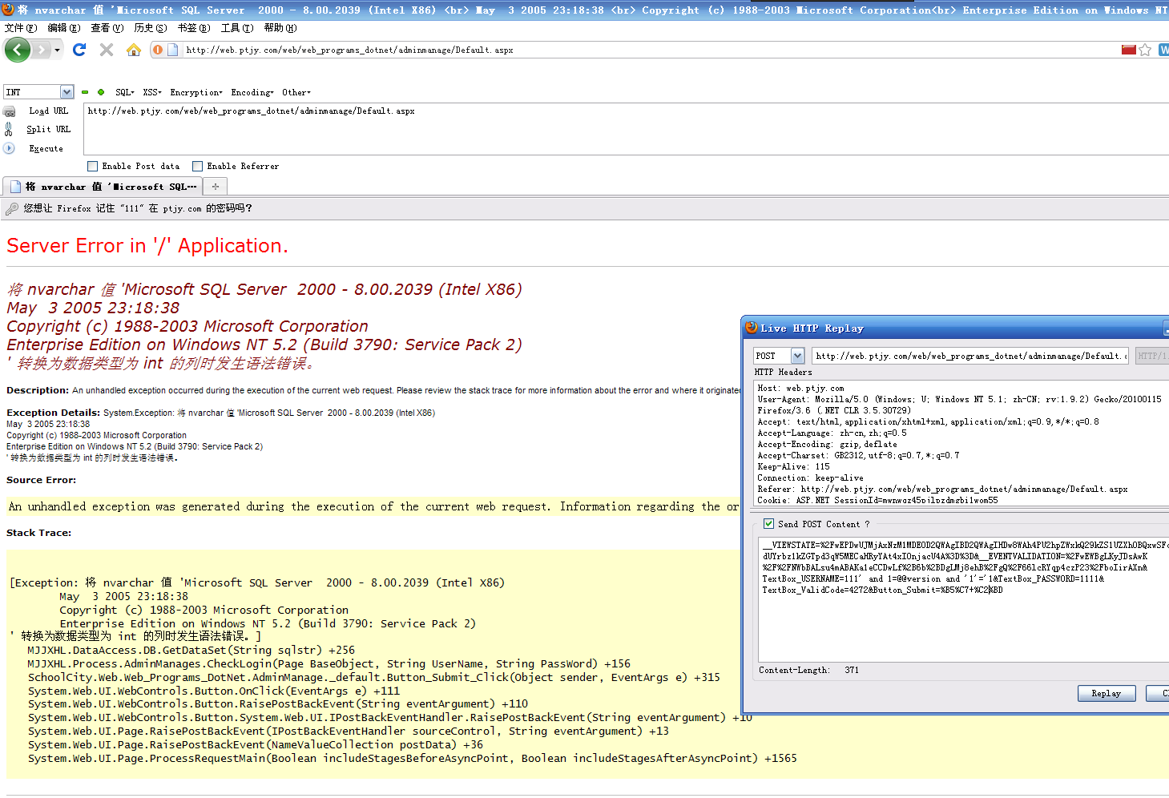Click the page icon in the address bar

click(x=172, y=50)
